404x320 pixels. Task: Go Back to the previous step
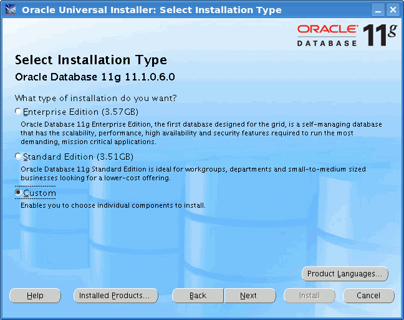pyautogui.click(x=198, y=296)
